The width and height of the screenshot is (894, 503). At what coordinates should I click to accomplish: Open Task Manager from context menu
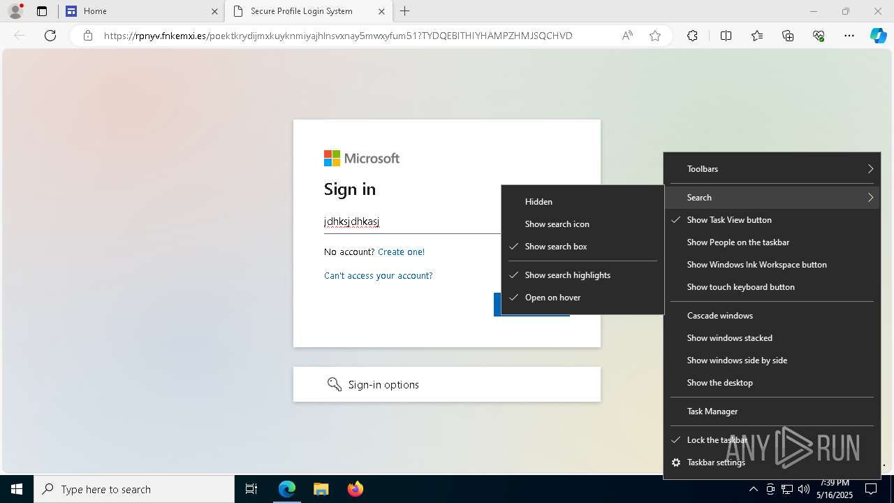tap(772, 411)
